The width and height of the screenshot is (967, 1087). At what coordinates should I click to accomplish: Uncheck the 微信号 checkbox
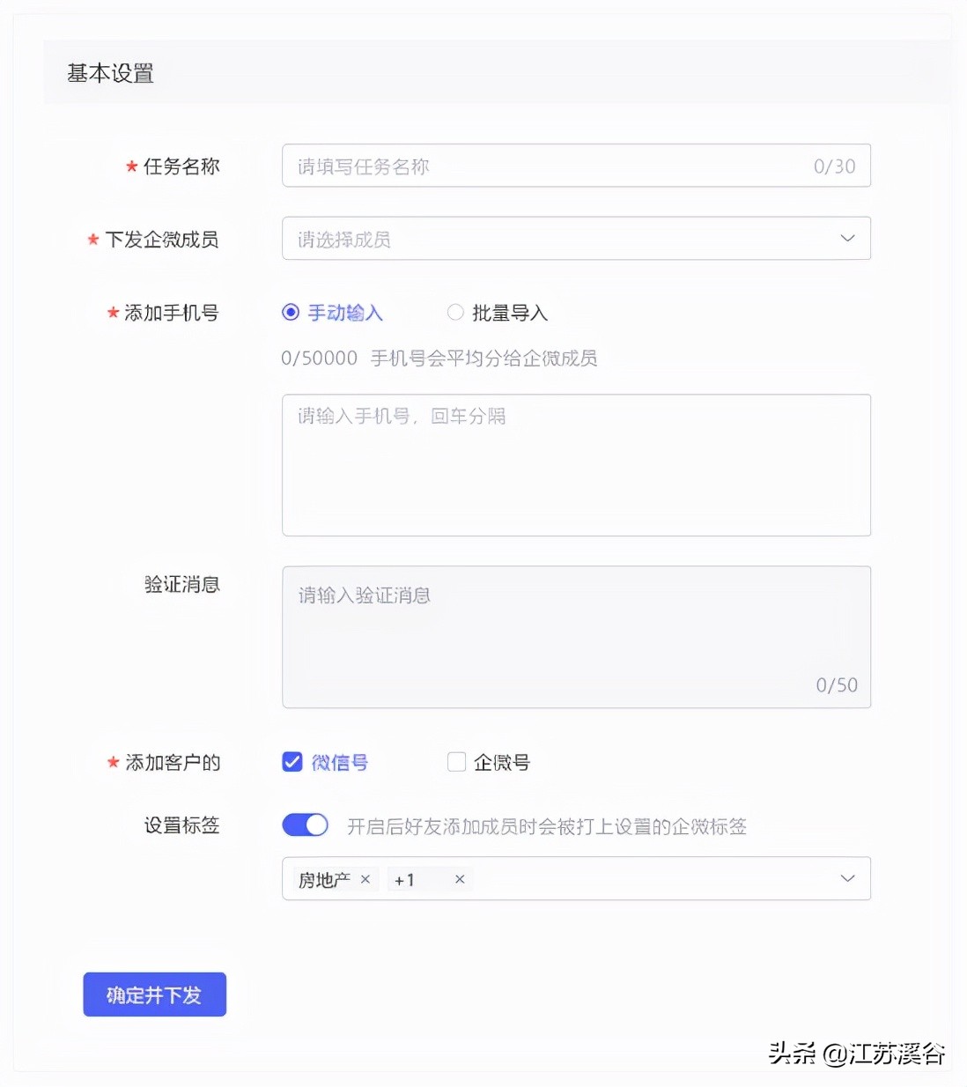(292, 761)
